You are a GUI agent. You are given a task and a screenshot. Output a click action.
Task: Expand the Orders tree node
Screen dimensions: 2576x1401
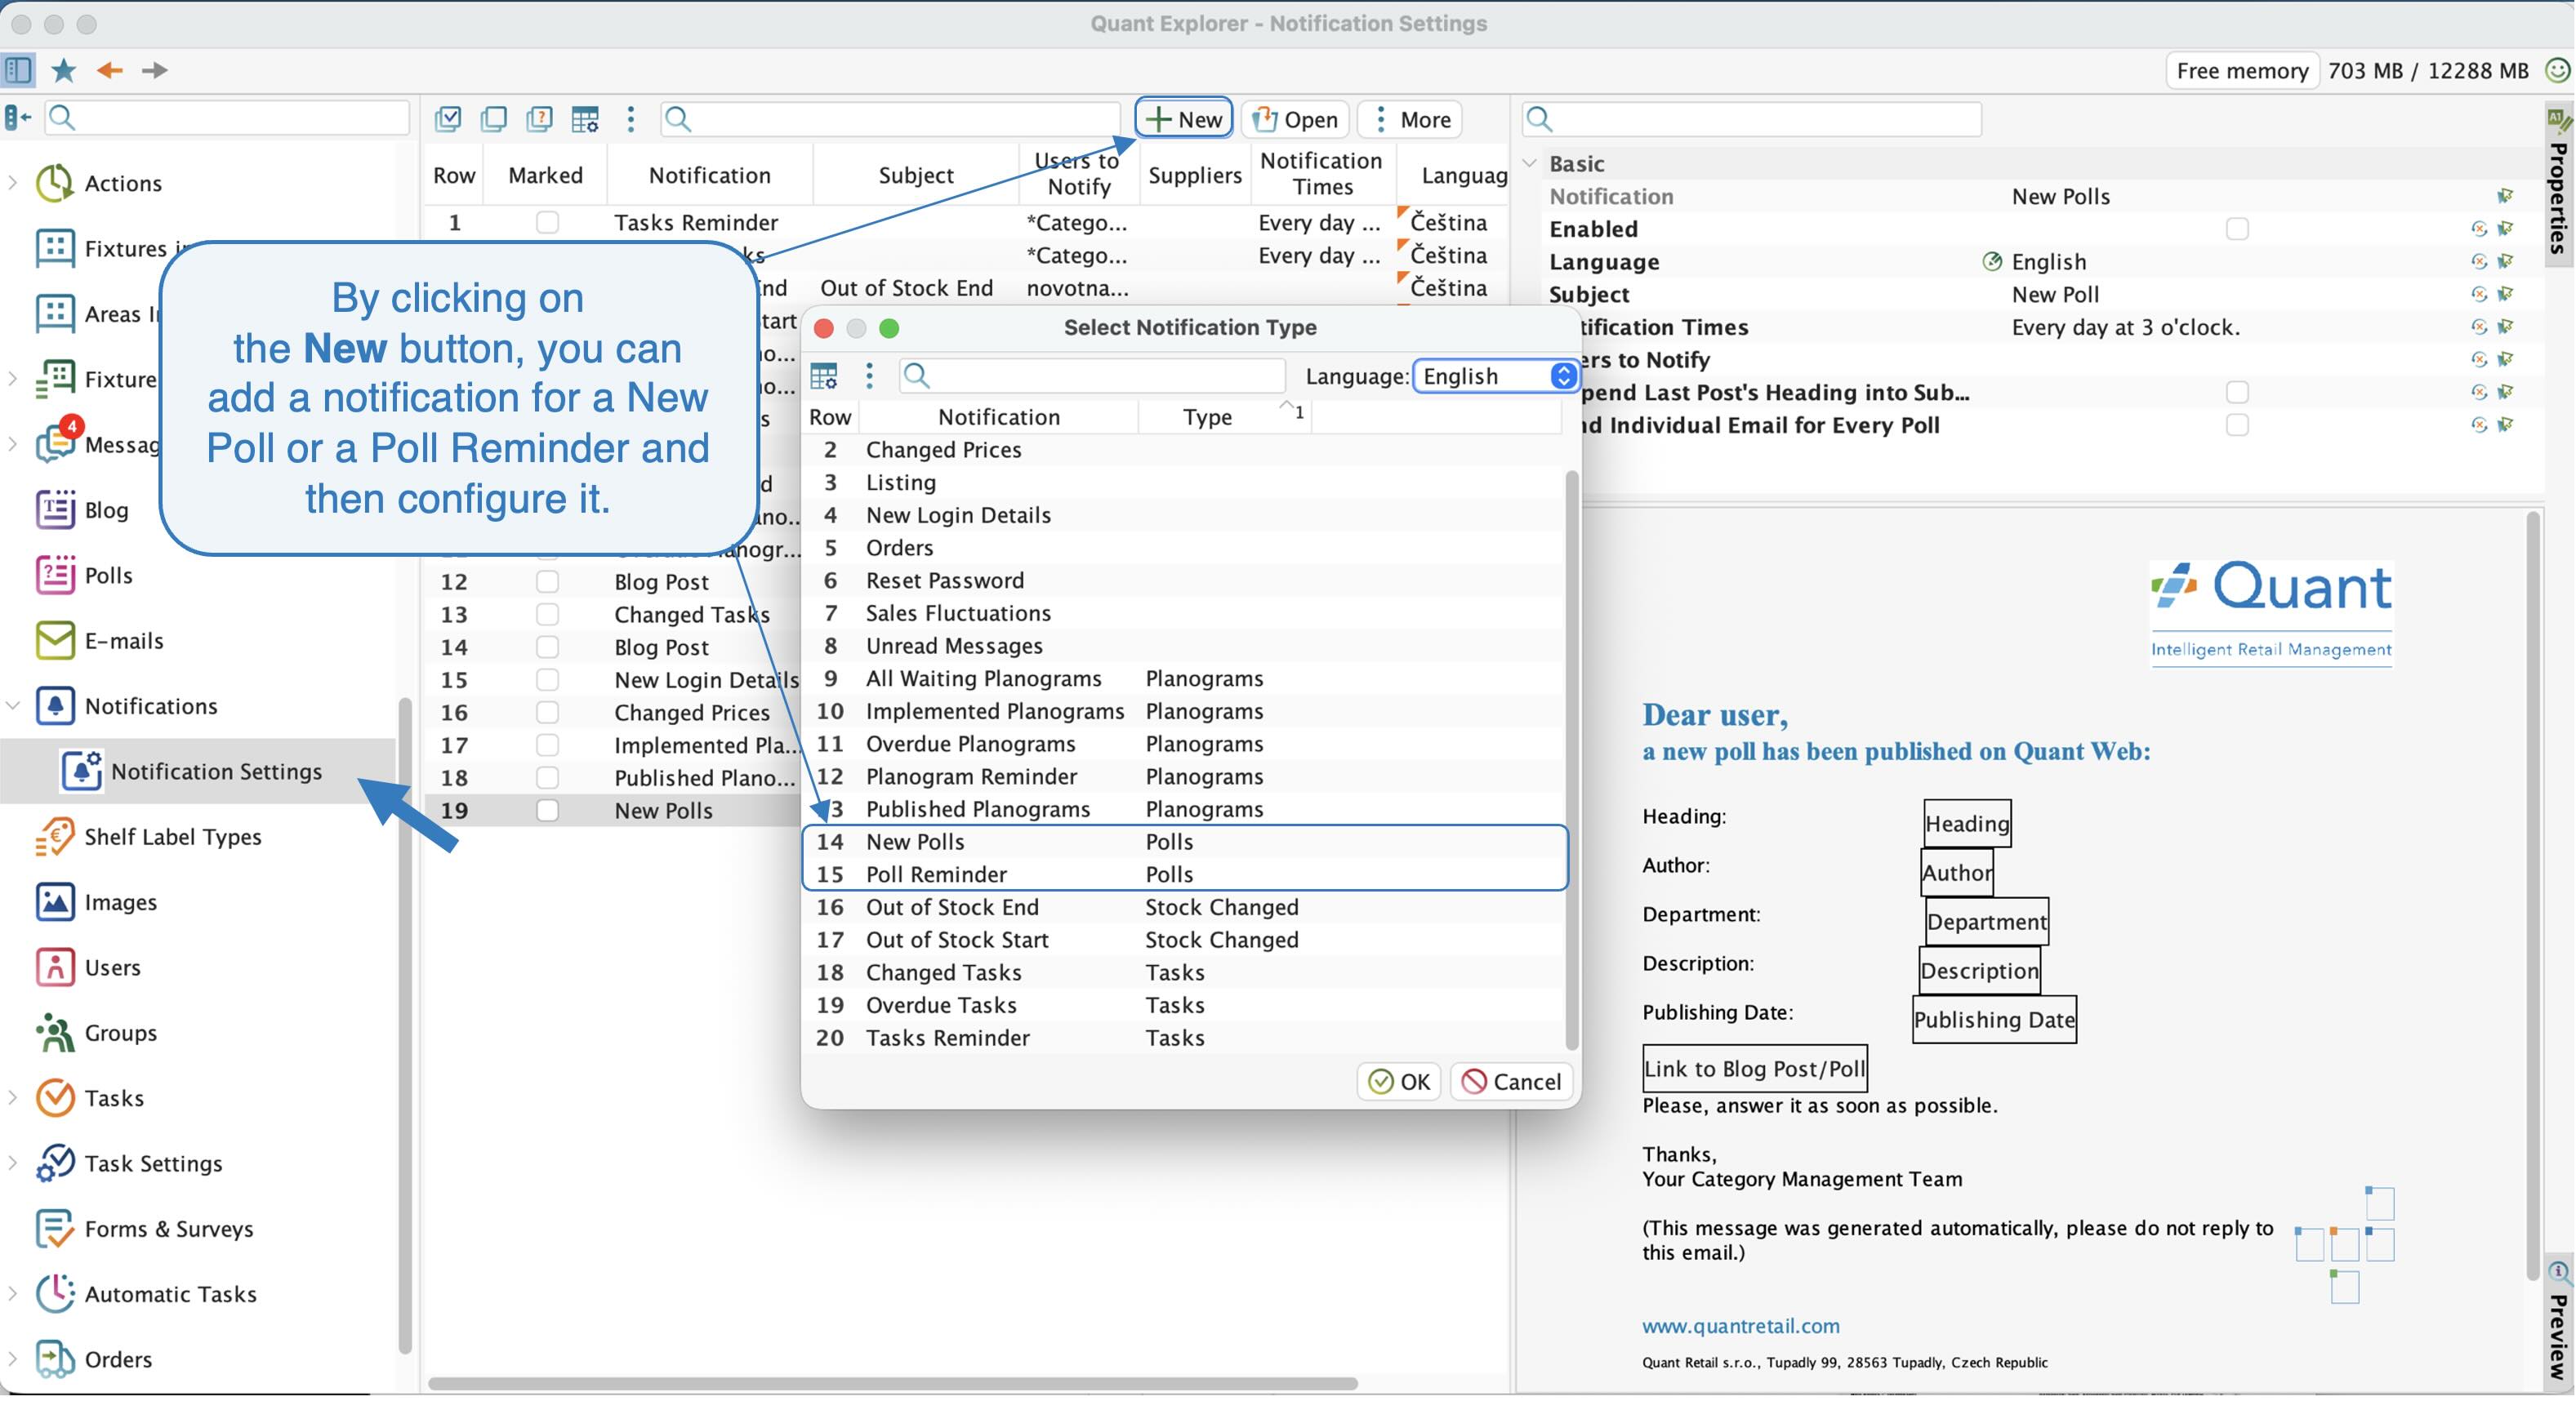click(x=13, y=1359)
